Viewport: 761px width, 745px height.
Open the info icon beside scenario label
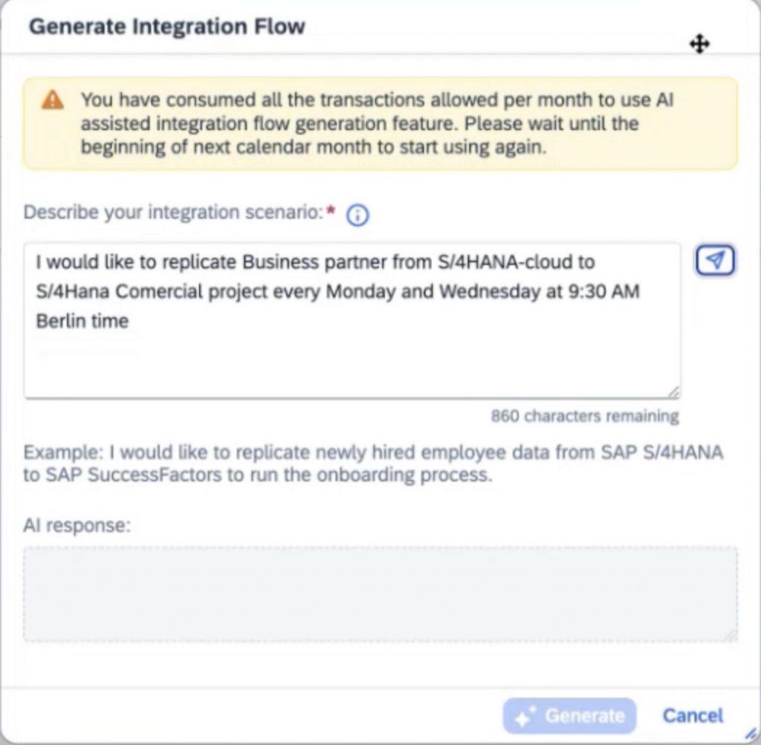[357, 215]
